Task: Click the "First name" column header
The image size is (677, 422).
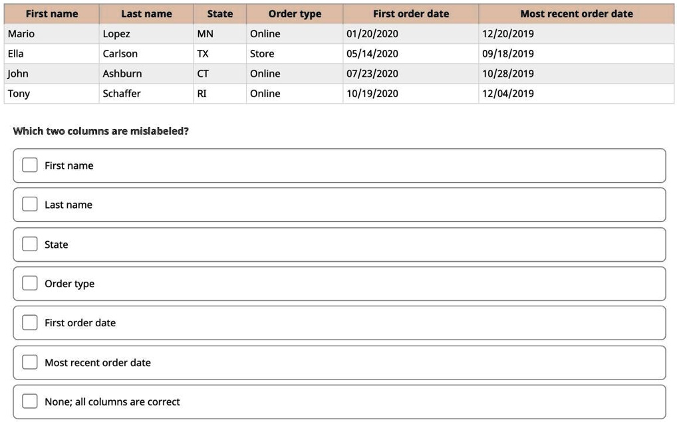Action: [51, 14]
